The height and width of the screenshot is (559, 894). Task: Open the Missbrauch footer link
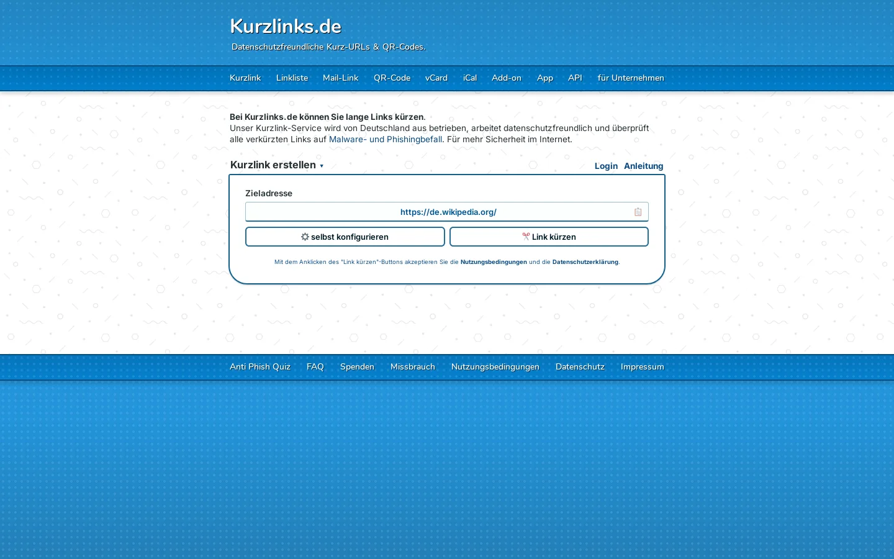(x=413, y=366)
